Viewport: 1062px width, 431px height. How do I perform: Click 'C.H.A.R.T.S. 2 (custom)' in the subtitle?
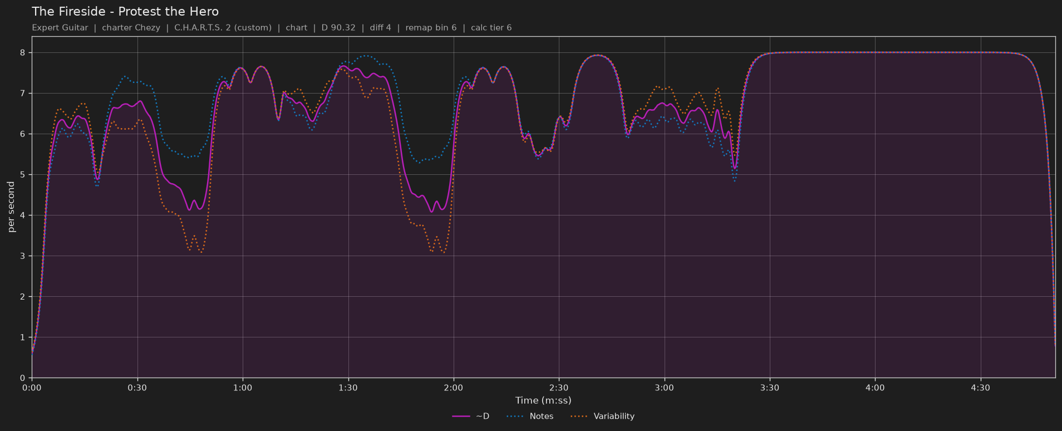[223, 28]
